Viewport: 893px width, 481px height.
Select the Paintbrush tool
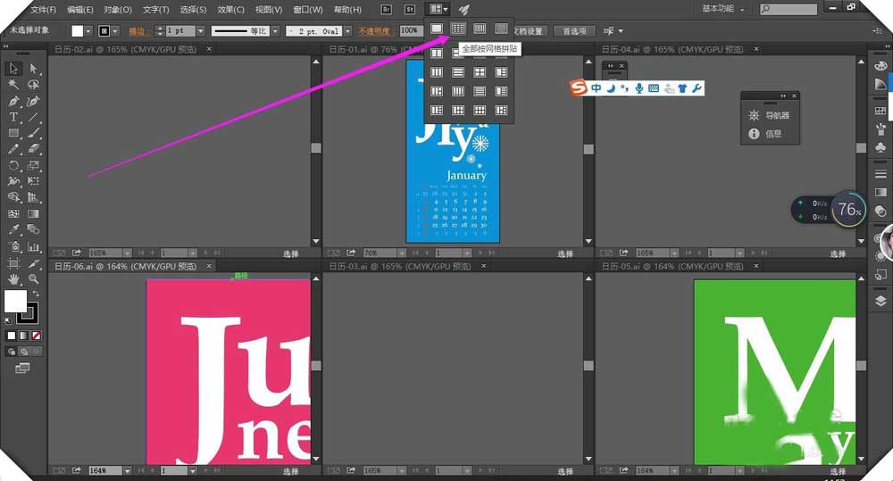33,133
